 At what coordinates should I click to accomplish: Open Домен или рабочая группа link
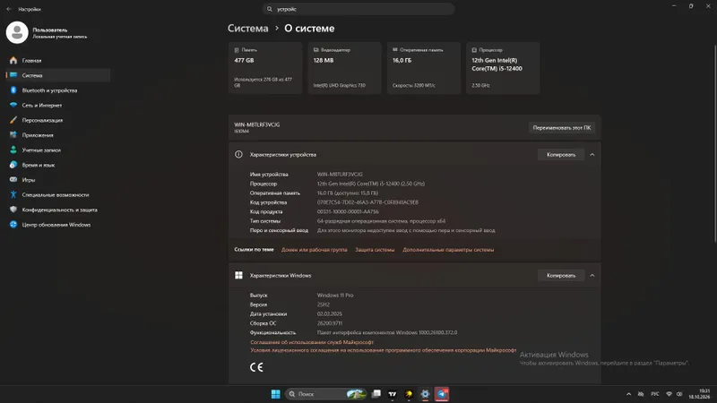315,250
